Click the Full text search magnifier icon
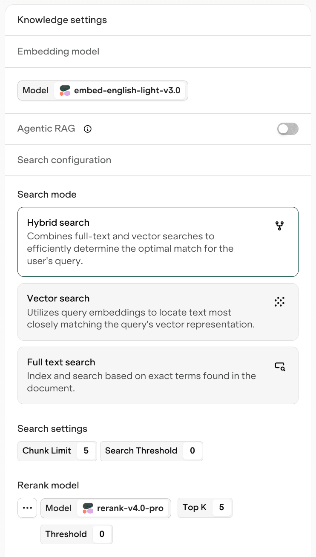 279,366
